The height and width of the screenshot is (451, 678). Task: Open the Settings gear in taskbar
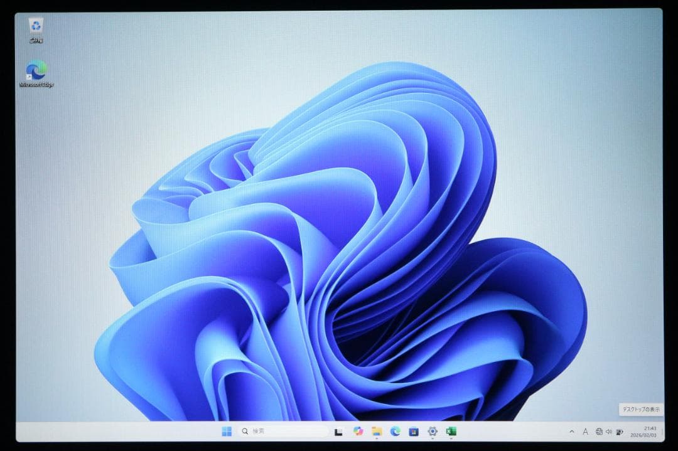433,432
